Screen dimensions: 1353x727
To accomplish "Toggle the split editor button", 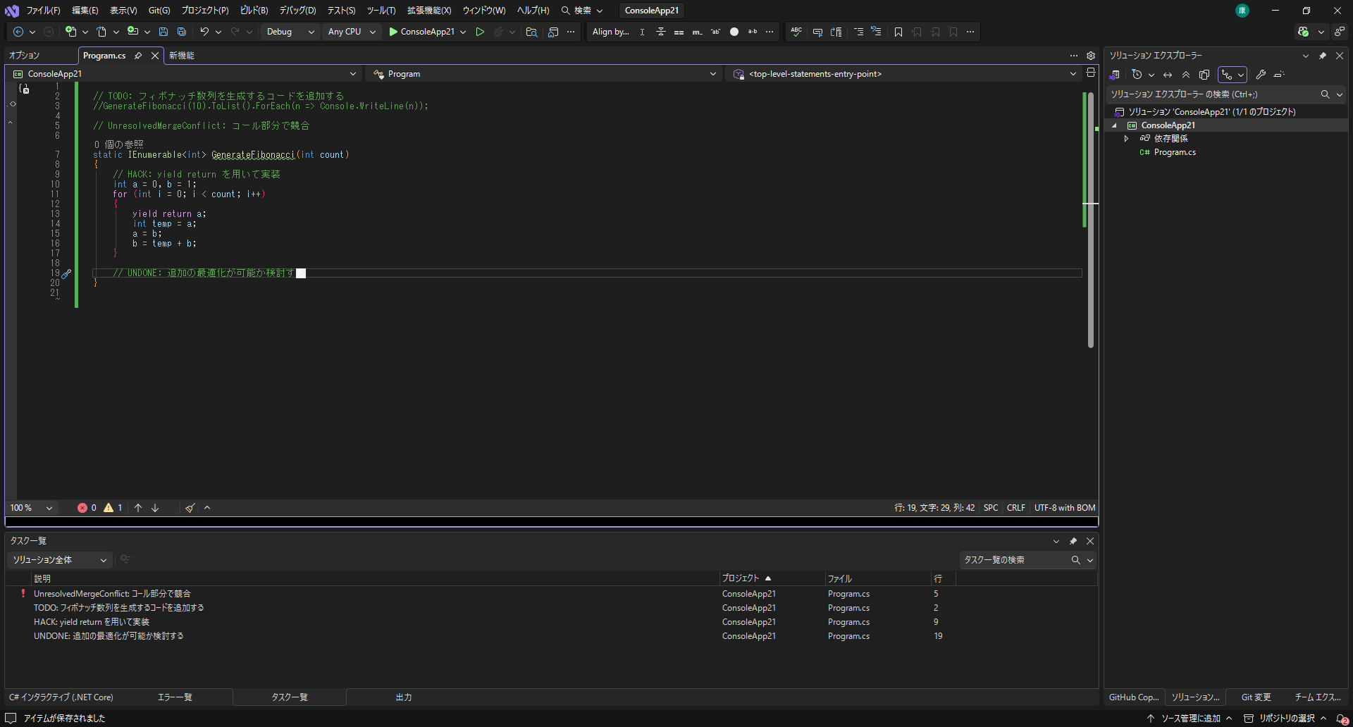I will click(x=1091, y=73).
